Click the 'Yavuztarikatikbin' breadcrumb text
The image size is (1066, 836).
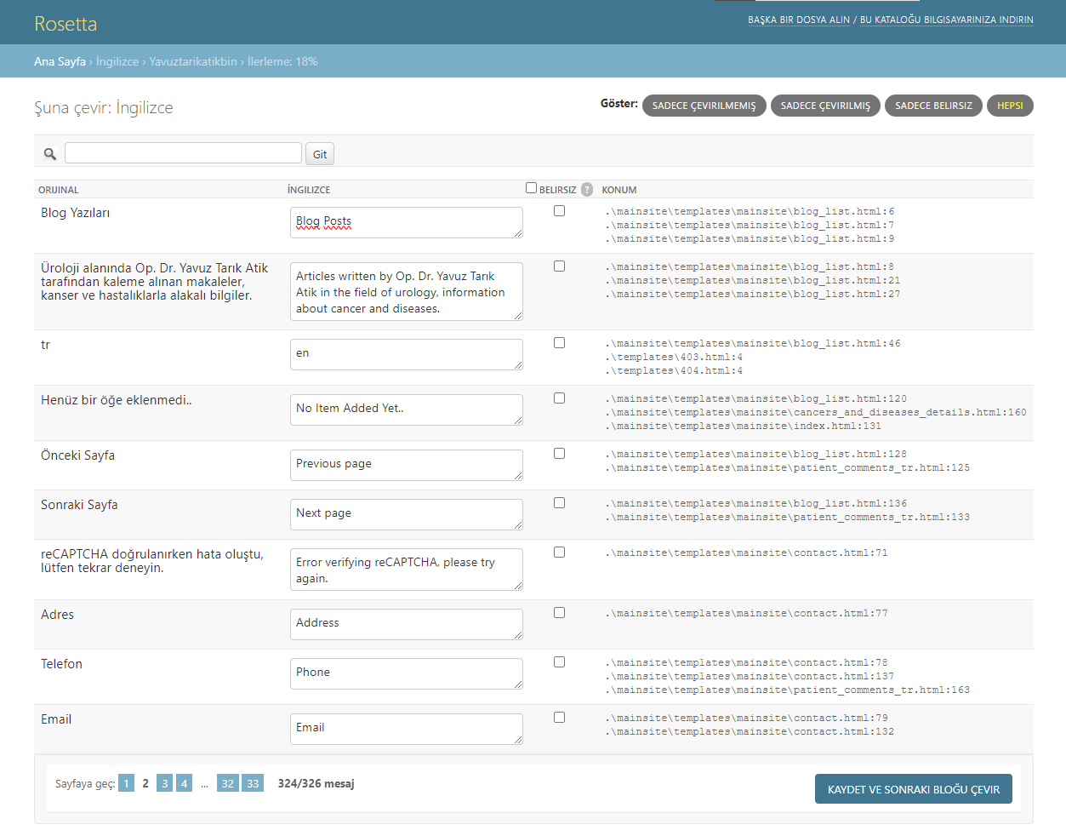(x=193, y=61)
